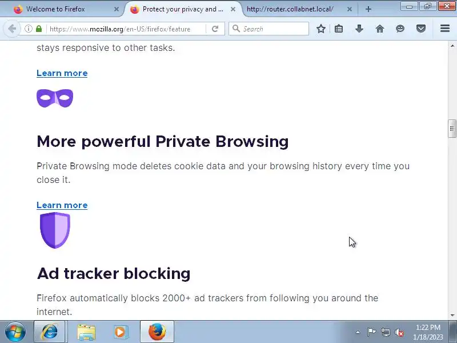Launch Internet Explorer from taskbar
This screenshot has height=343, width=457.
[x=50, y=332]
